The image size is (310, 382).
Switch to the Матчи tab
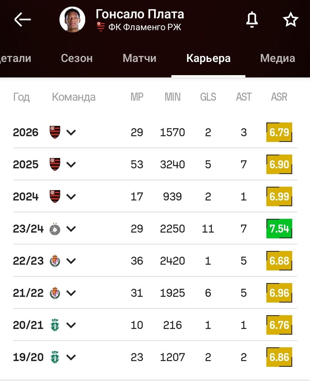(139, 58)
